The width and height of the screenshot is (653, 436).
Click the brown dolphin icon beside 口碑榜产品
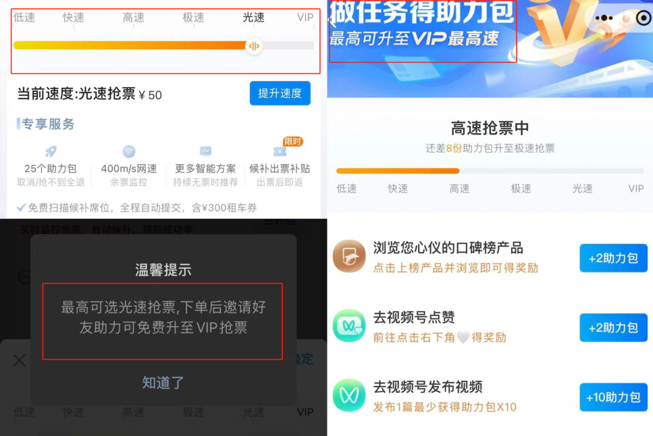(x=349, y=256)
